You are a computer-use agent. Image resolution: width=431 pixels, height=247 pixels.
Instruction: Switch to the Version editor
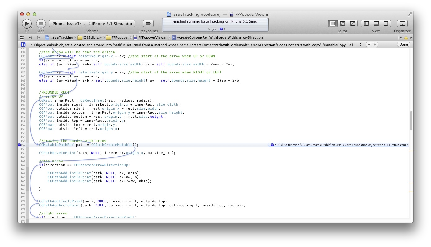[x=353, y=24]
